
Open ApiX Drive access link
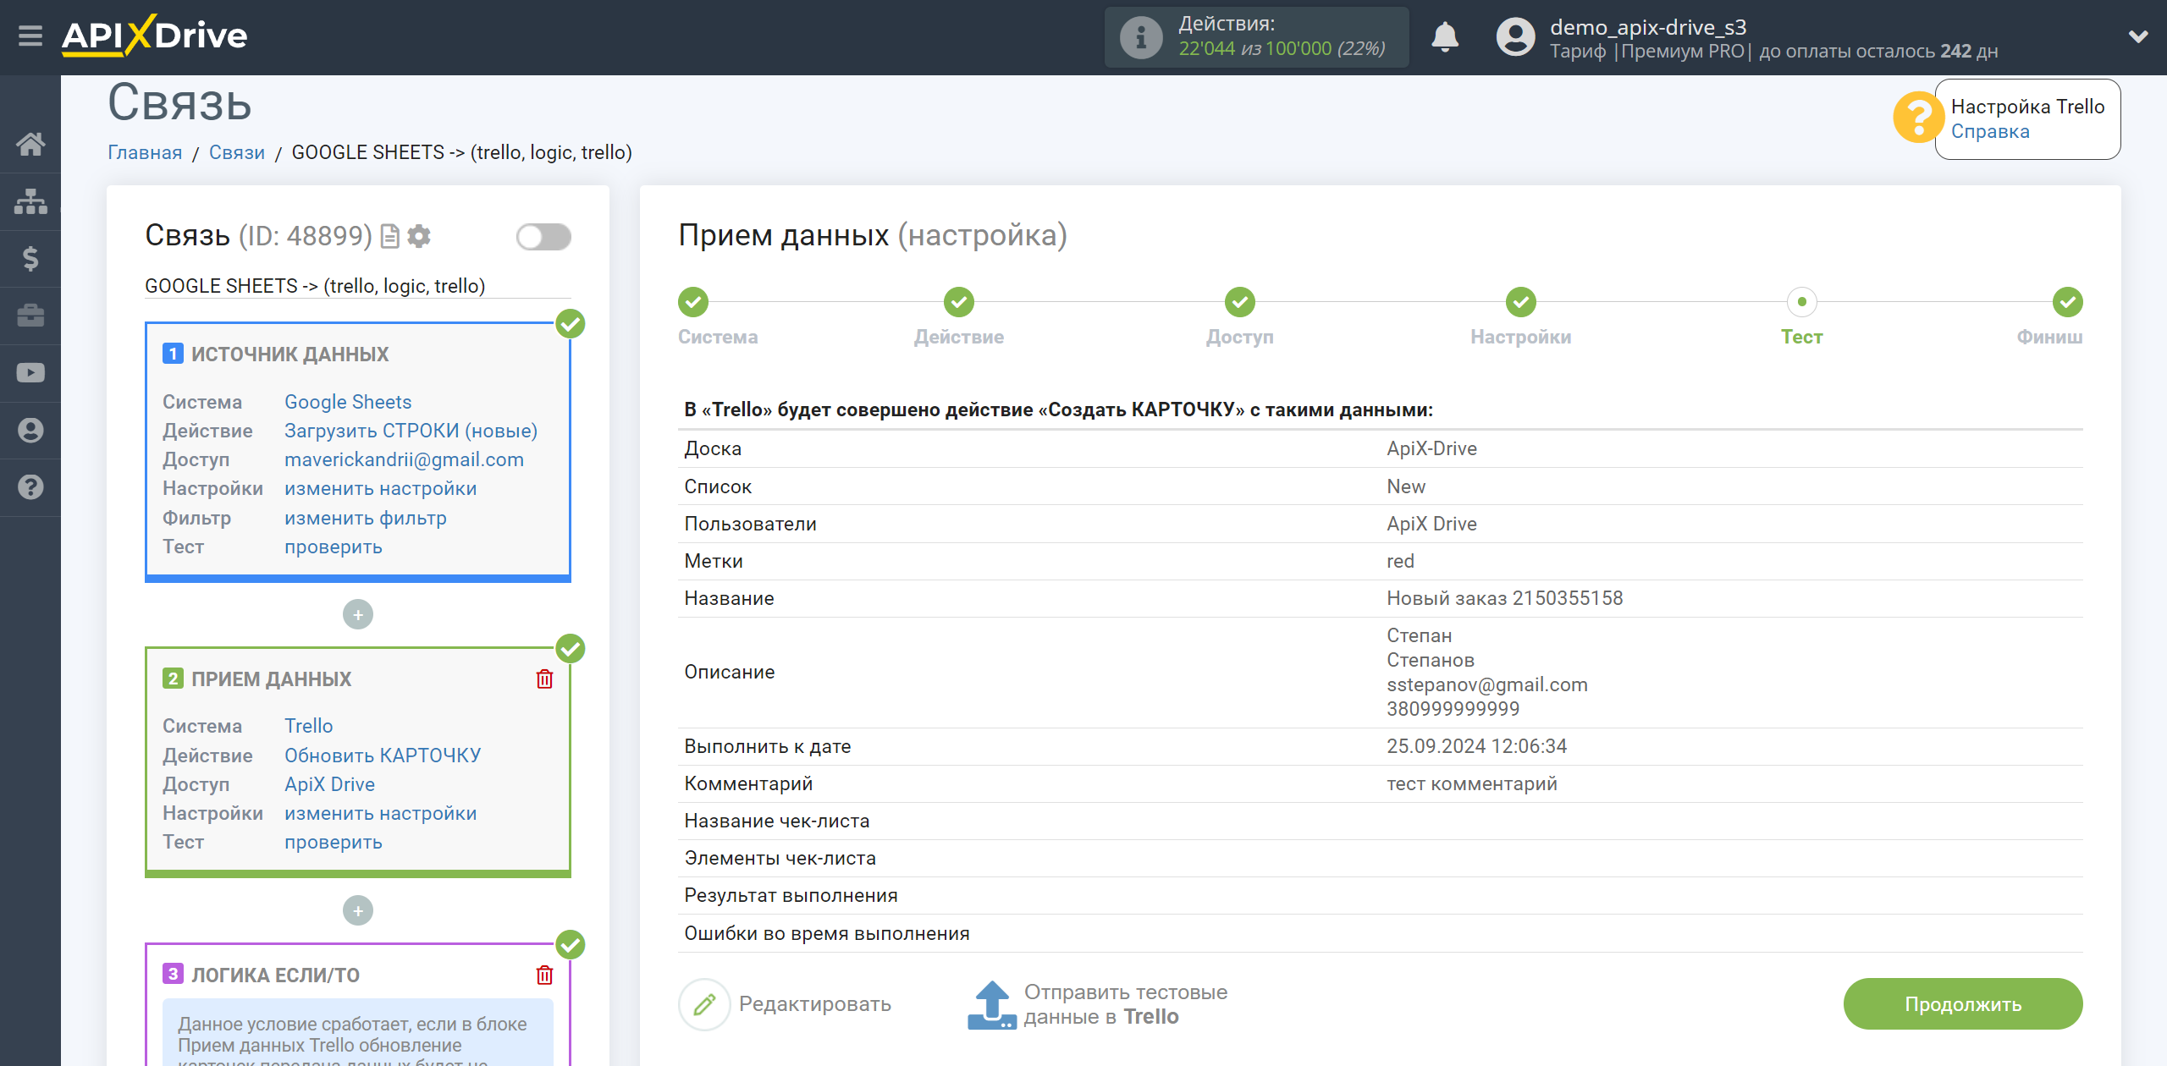click(x=330, y=784)
